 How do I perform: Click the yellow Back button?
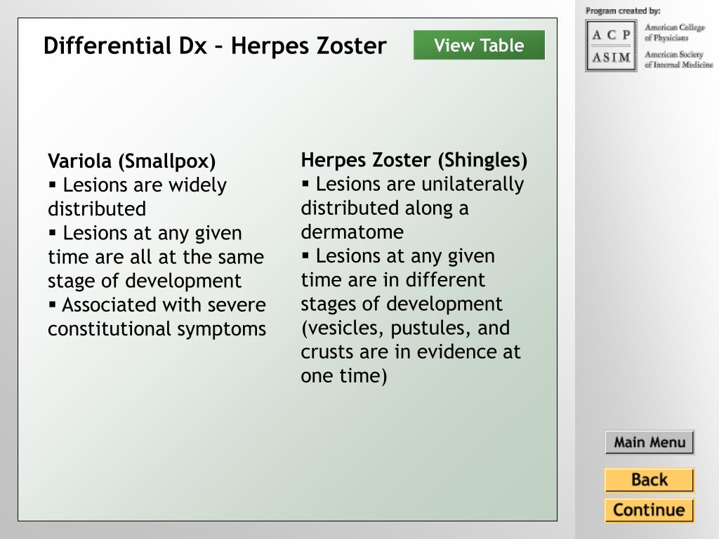(x=649, y=480)
